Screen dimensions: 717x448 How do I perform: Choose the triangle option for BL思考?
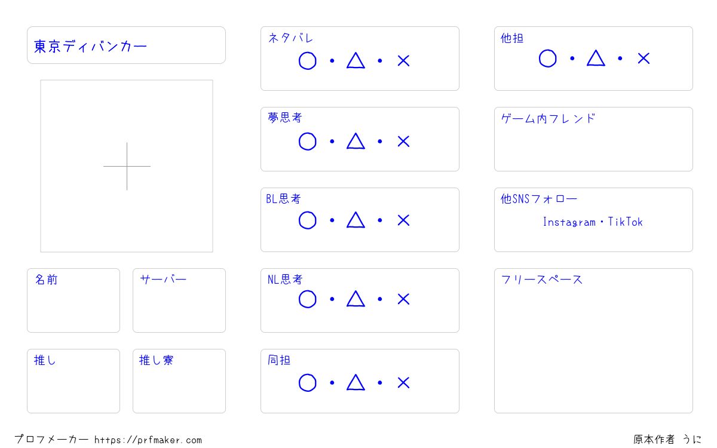point(356,220)
